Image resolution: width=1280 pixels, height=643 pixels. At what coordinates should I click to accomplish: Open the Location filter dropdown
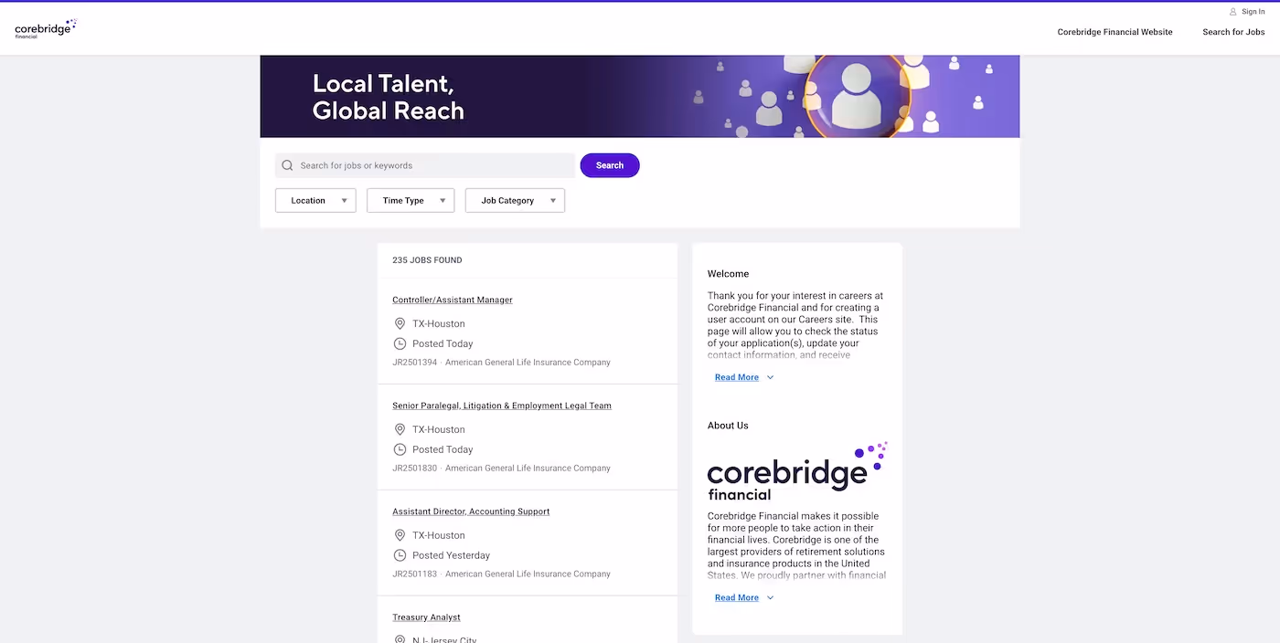coord(315,200)
